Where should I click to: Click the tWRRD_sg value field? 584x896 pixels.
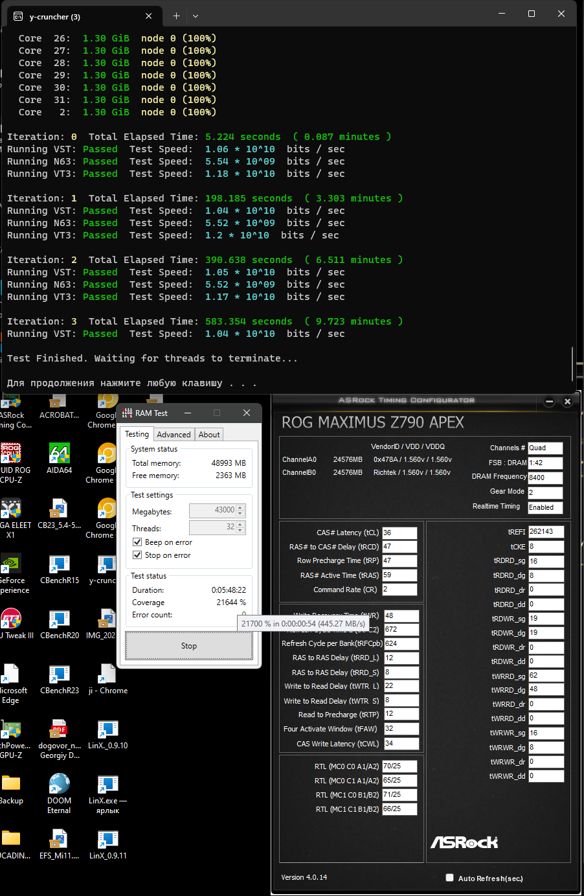point(546,676)
